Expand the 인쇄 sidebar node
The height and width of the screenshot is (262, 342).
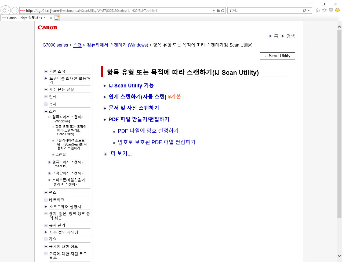[x=46, y=97]
